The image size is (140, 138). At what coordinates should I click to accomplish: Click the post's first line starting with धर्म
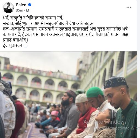click(x=33, y=18)
